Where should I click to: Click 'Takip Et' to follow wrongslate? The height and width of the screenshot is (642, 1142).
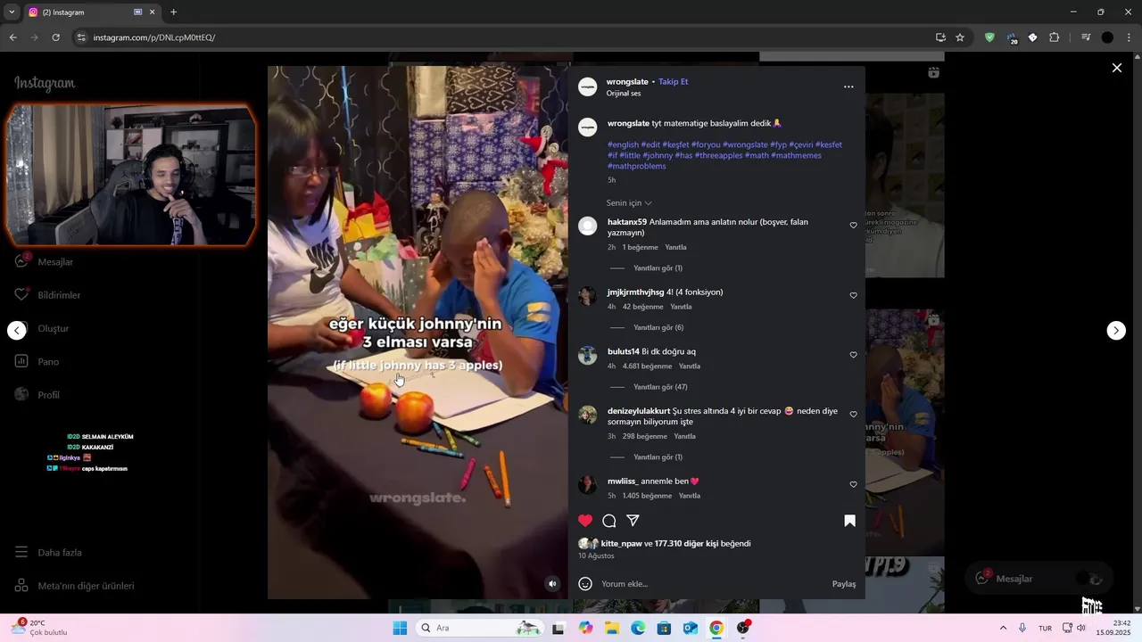[674, 82]
